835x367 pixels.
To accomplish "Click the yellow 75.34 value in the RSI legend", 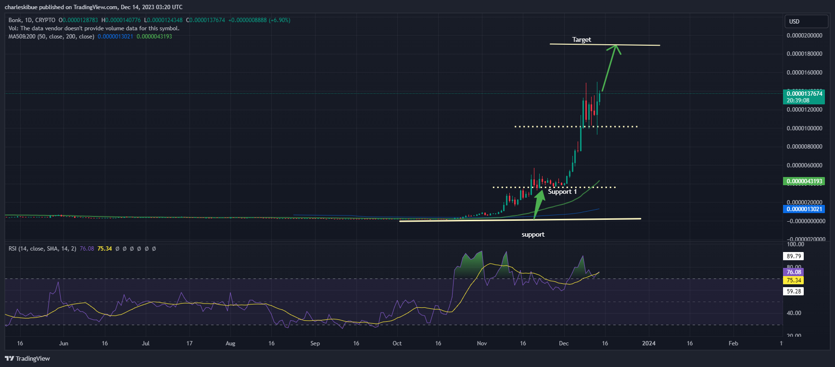I will (104, 249).
